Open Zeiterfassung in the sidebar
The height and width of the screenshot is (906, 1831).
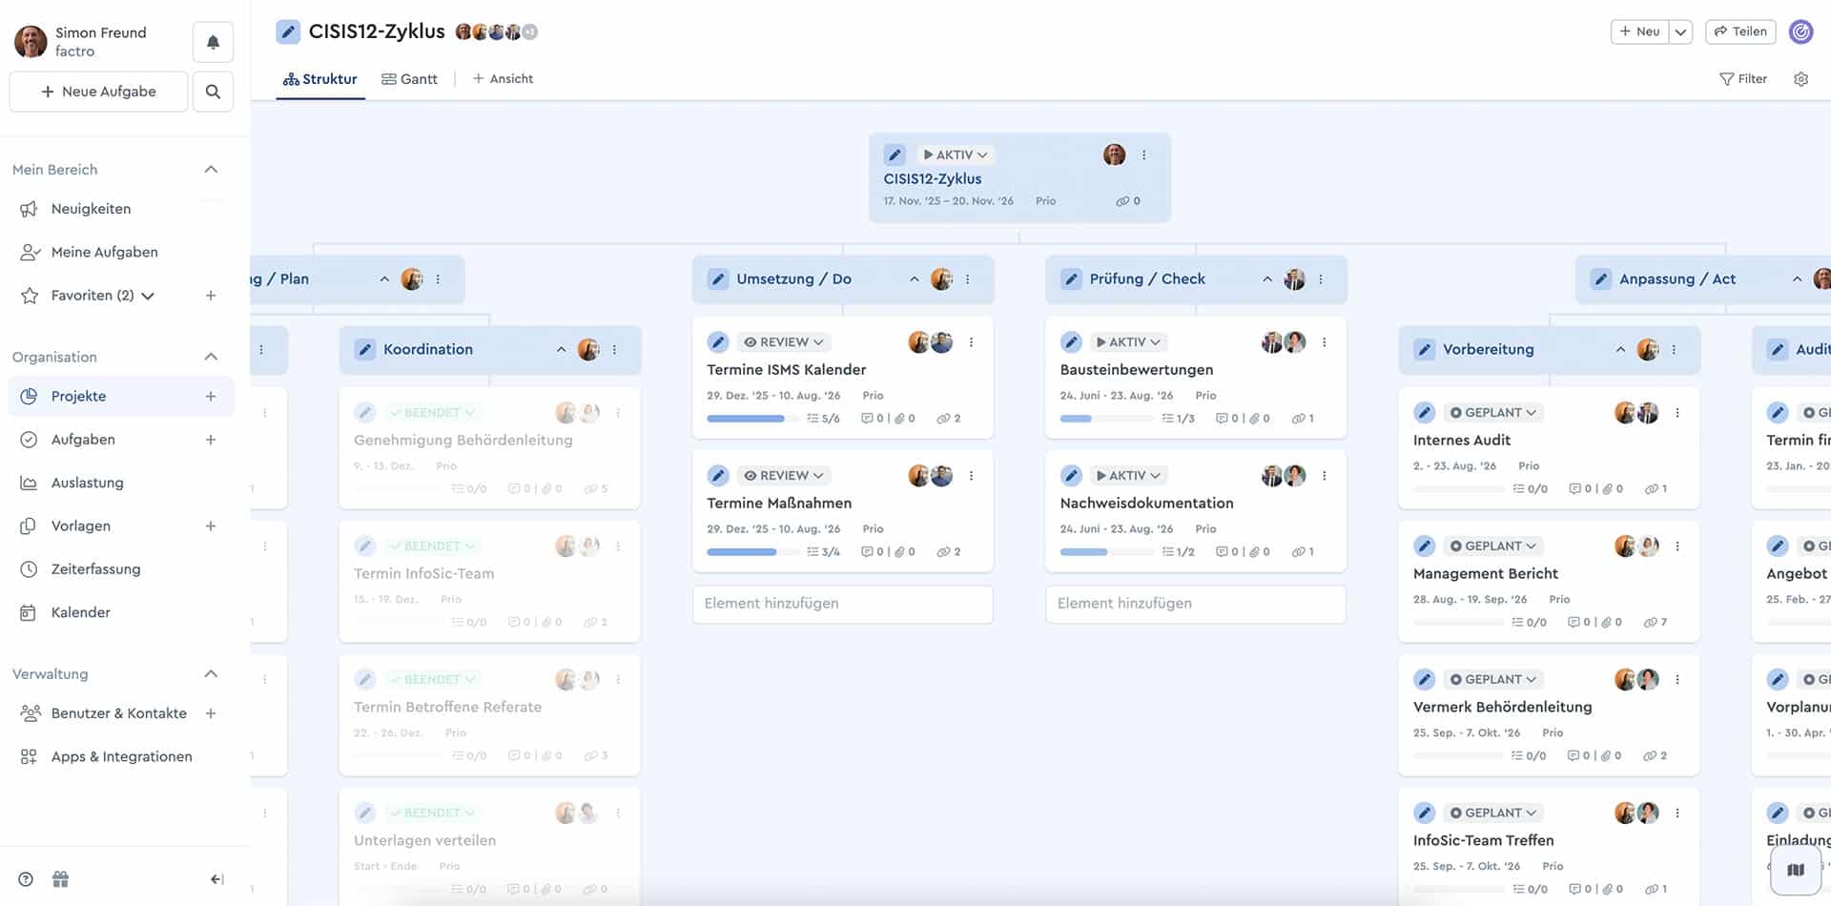click(x=95, y=569)
